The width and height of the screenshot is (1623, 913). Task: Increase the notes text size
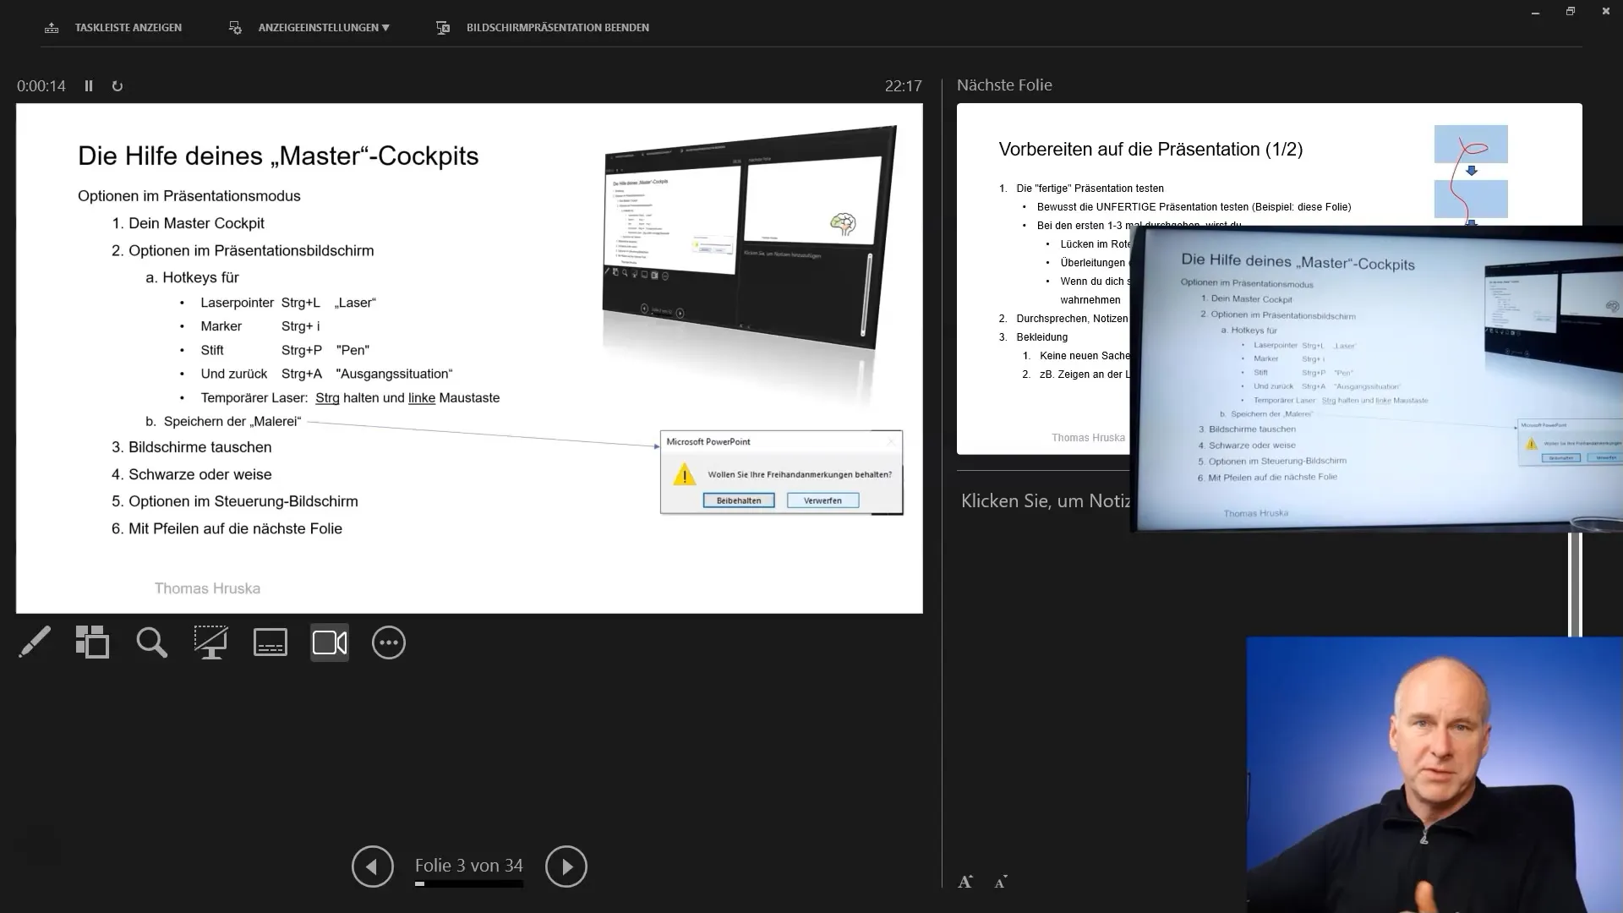coord(965,882)
